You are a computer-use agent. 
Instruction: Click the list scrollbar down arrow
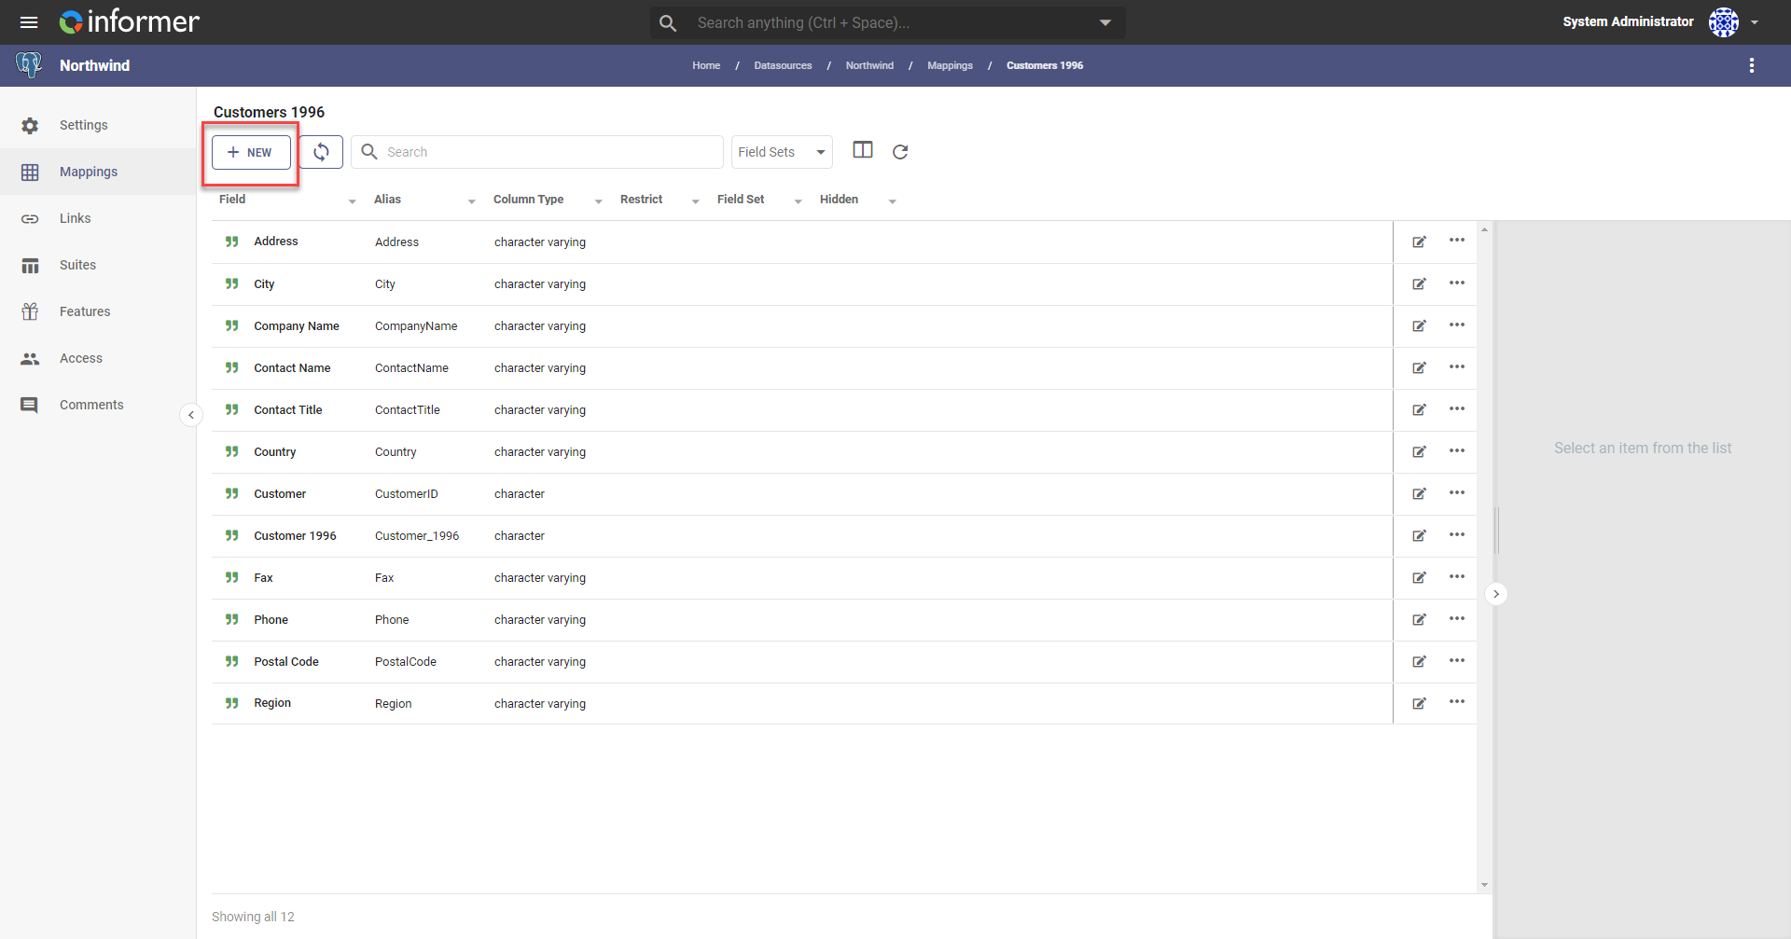pos(1484,885)
